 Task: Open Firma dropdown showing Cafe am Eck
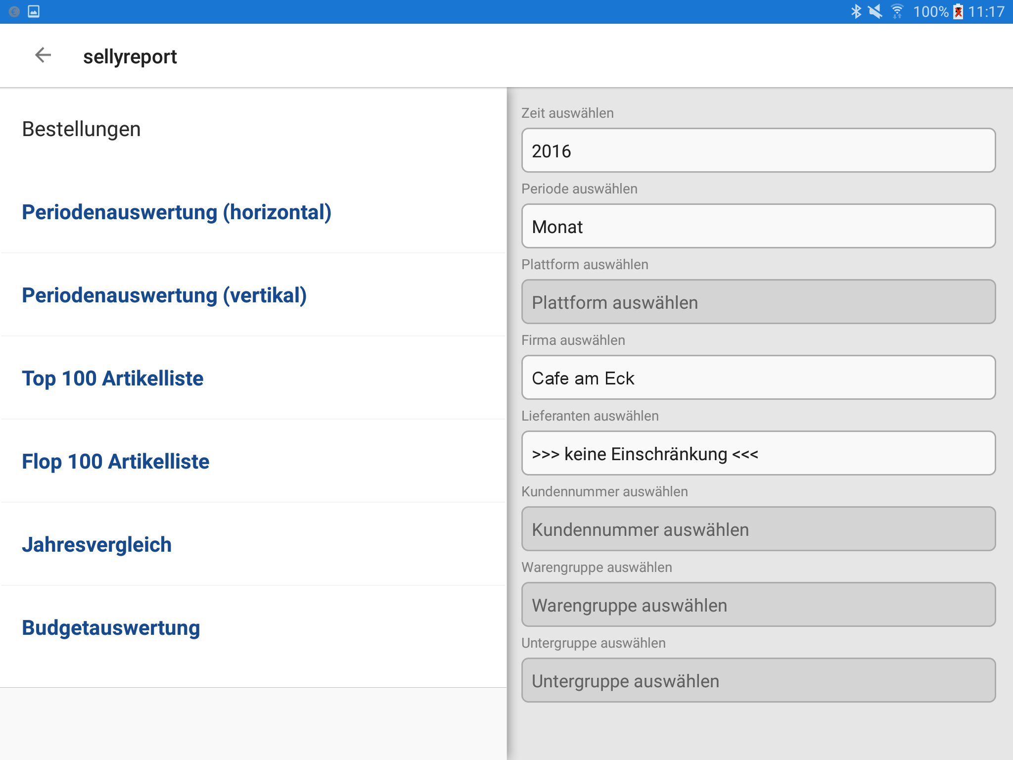coord(758,378)
